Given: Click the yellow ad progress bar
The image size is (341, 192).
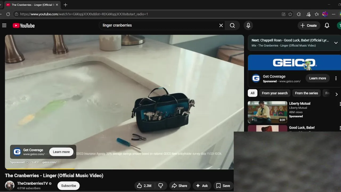Looking at the screenshot, I should [40, 169].
